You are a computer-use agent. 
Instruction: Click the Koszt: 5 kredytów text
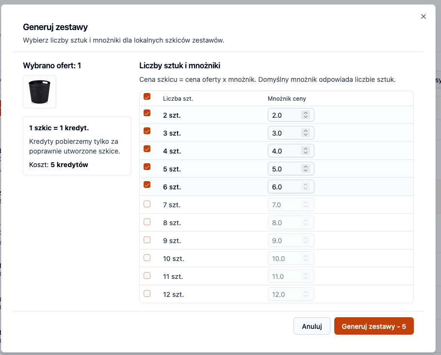59,165
